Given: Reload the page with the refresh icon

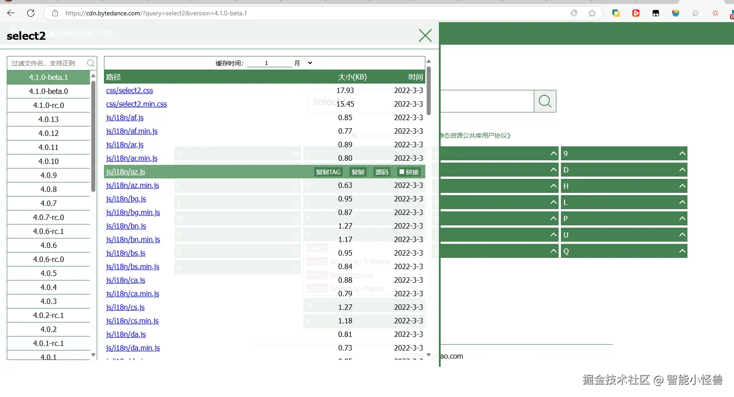Looking at the screenshot, I should (31, 13).
